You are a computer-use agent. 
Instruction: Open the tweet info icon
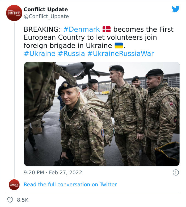tap(176, 172)
